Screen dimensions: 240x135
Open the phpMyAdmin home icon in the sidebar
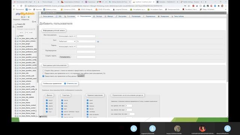click(x=22, y=17)
